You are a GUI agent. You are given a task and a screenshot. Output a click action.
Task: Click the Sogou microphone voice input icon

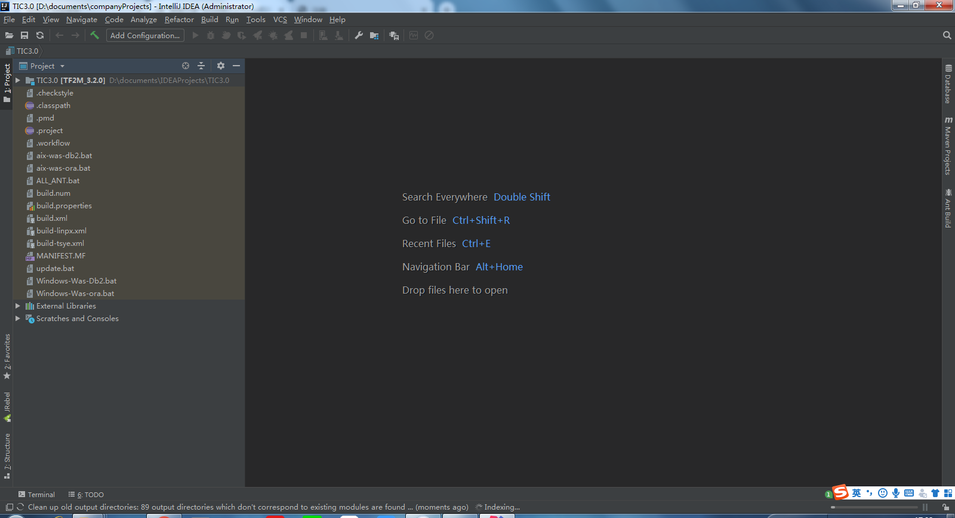pos(896,493)
